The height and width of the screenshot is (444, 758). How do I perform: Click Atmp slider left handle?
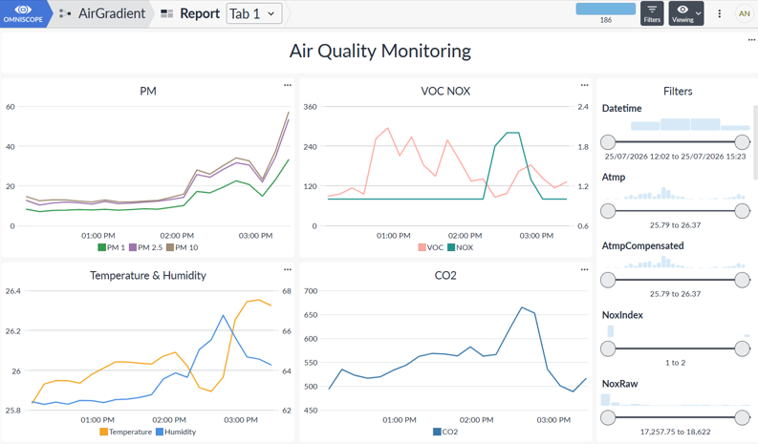[x=608, y=211]
